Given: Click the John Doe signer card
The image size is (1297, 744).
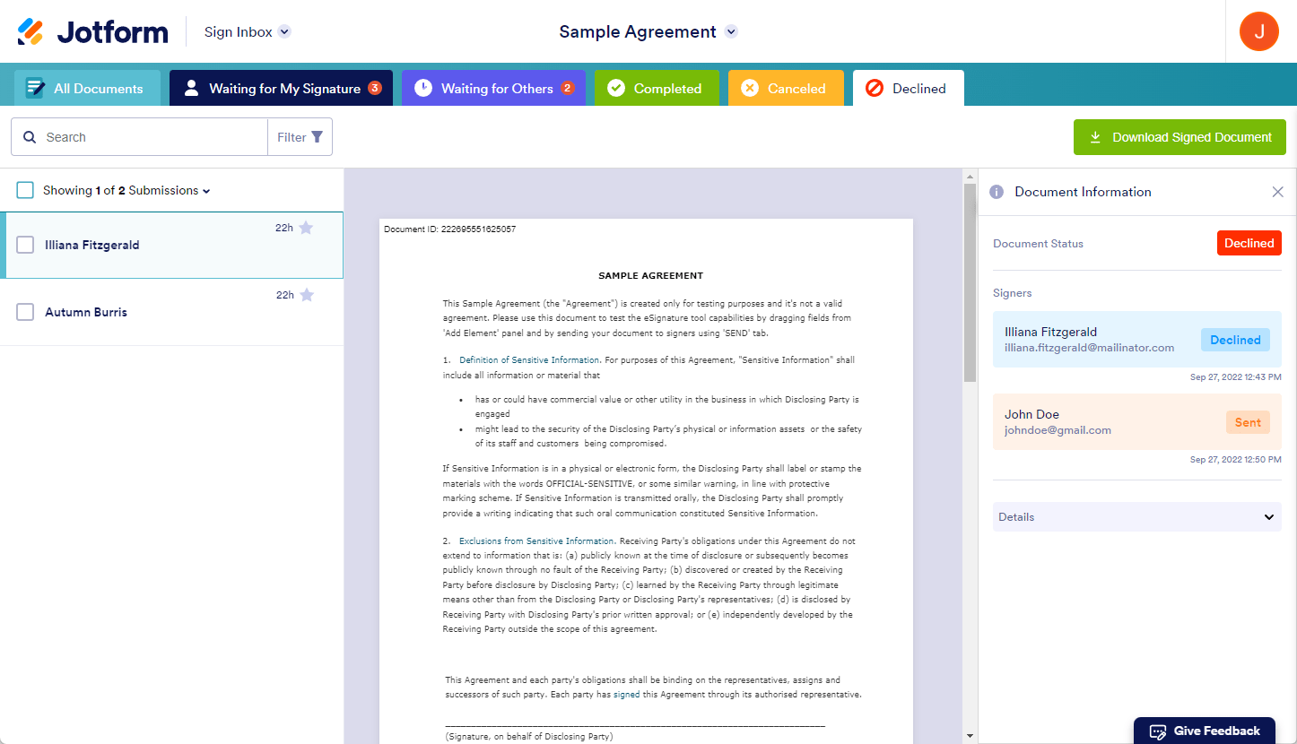Looking at the screenshot, I should point(1137,421).
